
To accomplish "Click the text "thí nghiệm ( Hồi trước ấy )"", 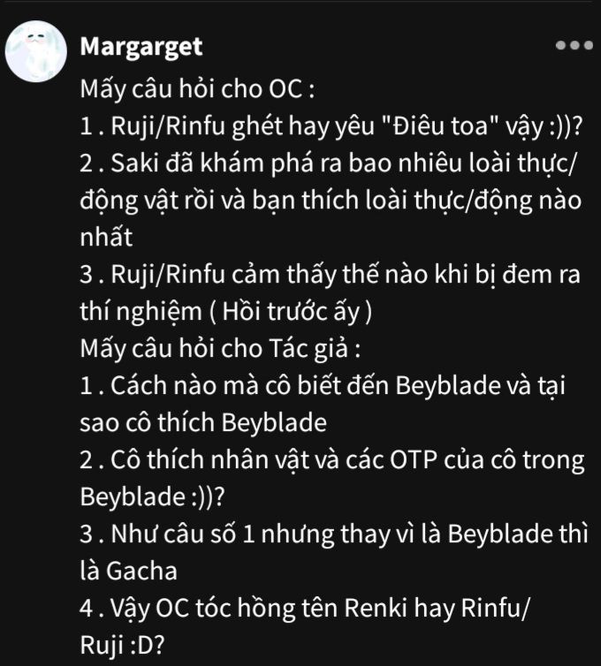I will pos(226,312).
